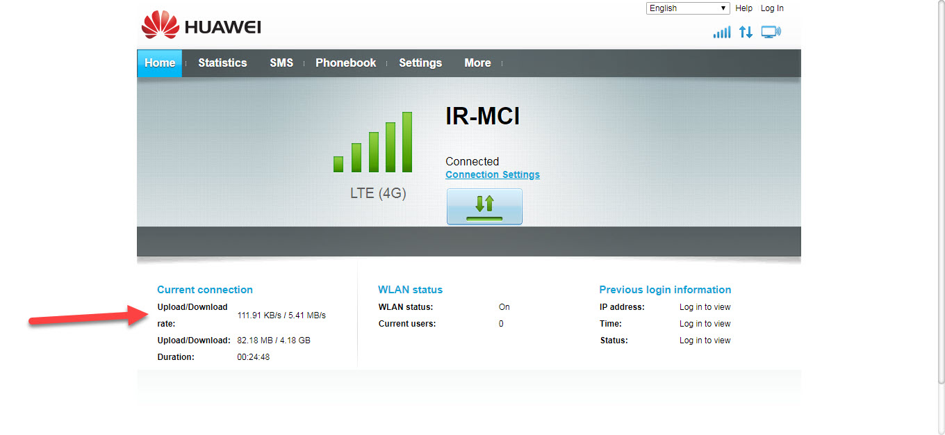Open the Help page link
Viewport: 945px width, 435px height.
743,8
